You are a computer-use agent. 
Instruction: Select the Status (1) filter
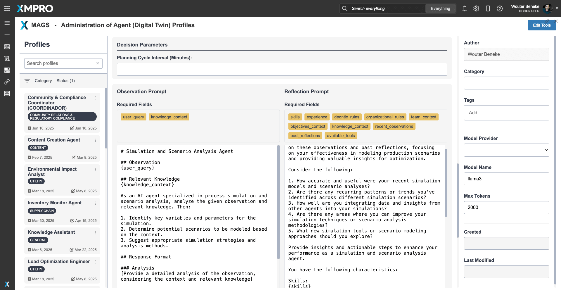pyautogui.click(x=65, y=81)
